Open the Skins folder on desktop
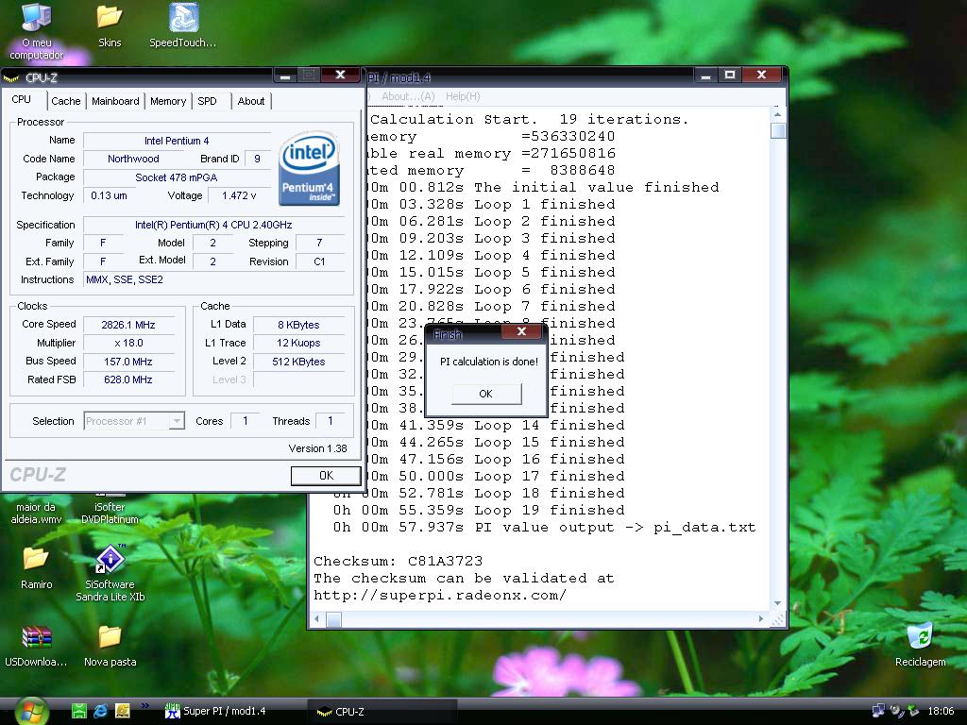967x725 pixels. [110, 25]
